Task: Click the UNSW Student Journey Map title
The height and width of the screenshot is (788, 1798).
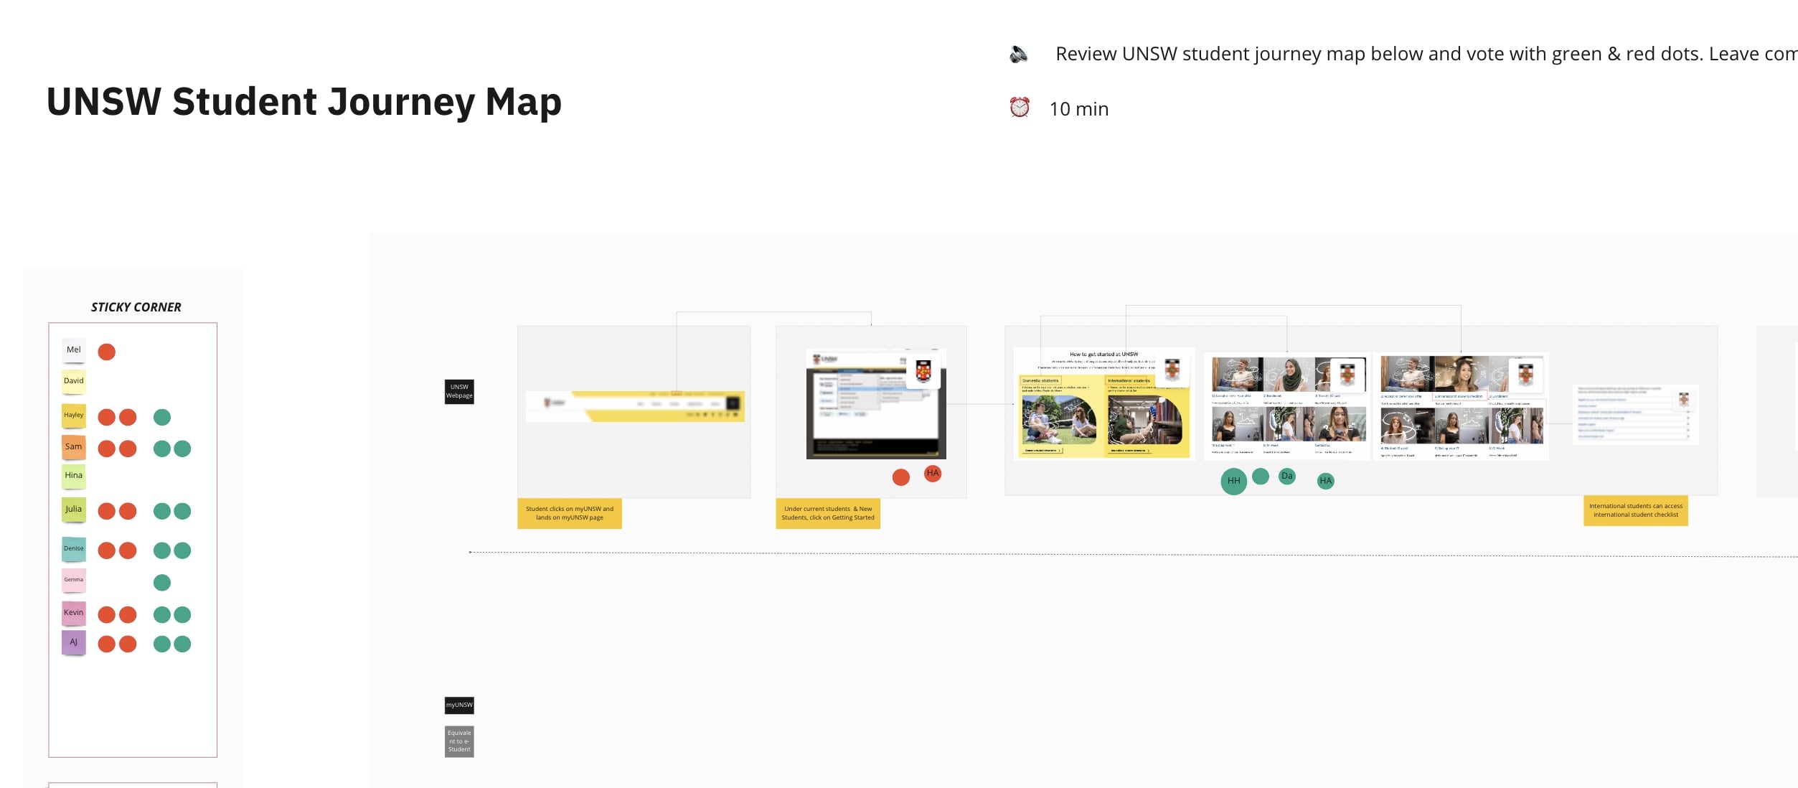Action: 303,102
